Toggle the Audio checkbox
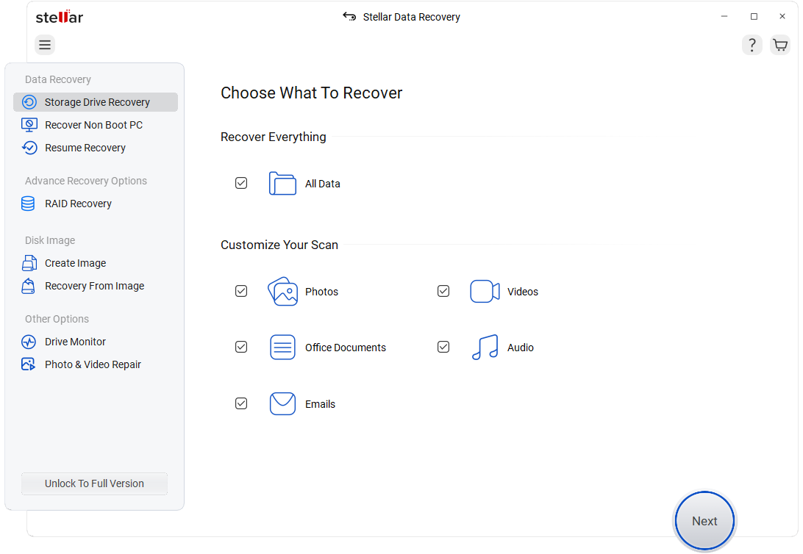Screen dimensions: 803x554 coord(443,347)
